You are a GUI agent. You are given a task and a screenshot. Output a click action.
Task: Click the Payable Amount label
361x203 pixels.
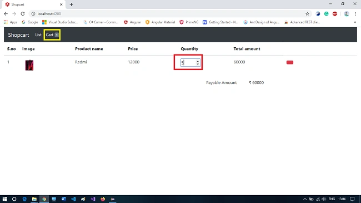point(221,82)
